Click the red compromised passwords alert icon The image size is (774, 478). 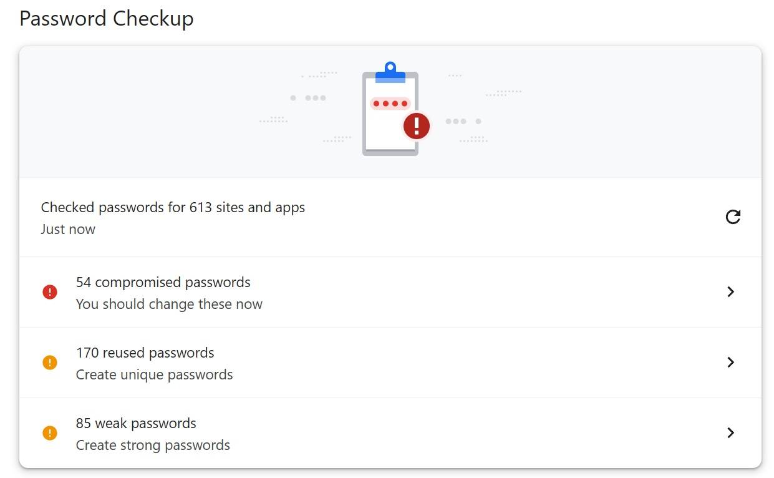click(50, 292)
